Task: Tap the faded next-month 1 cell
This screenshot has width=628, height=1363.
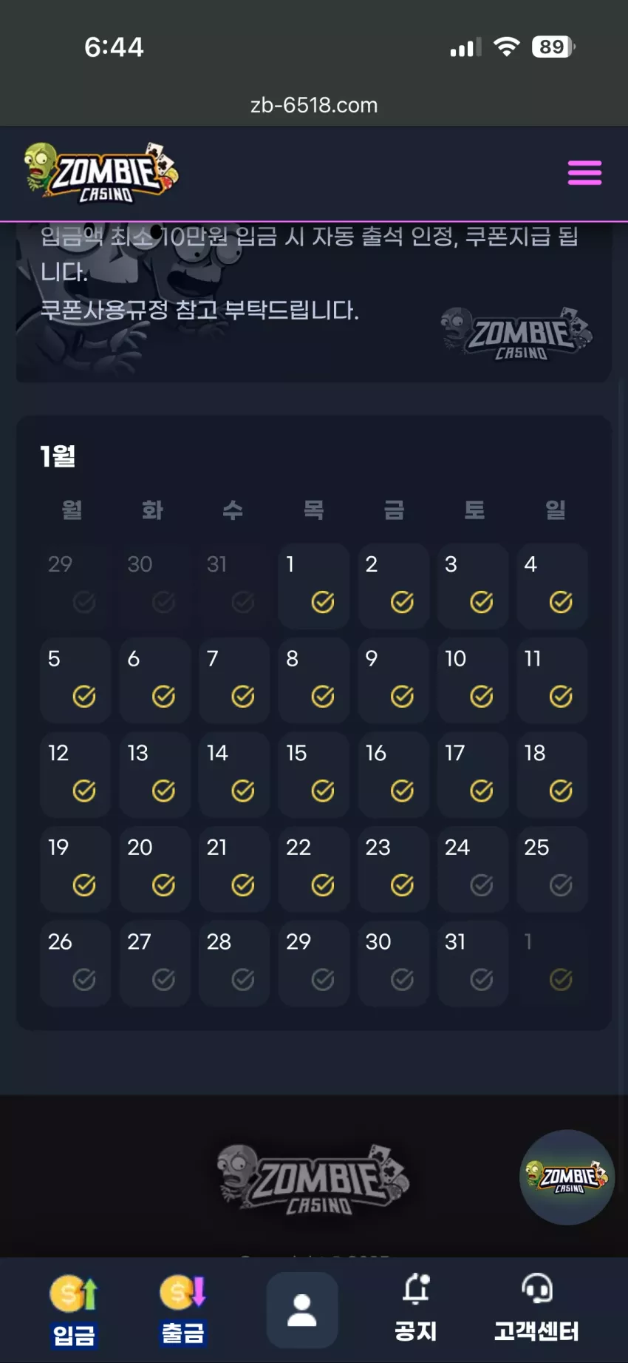Action: 553,964
